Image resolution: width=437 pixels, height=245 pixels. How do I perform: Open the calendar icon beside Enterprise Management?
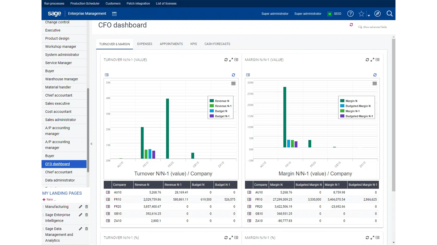pos(114,14)
